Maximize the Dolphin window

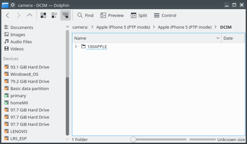tap(234, 5)
